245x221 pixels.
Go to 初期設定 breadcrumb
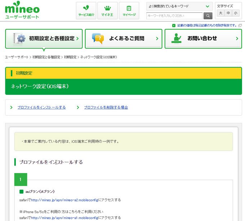tap(70, 57)
